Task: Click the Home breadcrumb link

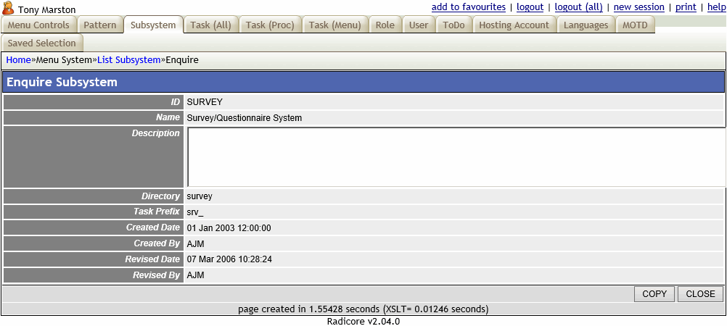Action: click(x=18, y=60)
